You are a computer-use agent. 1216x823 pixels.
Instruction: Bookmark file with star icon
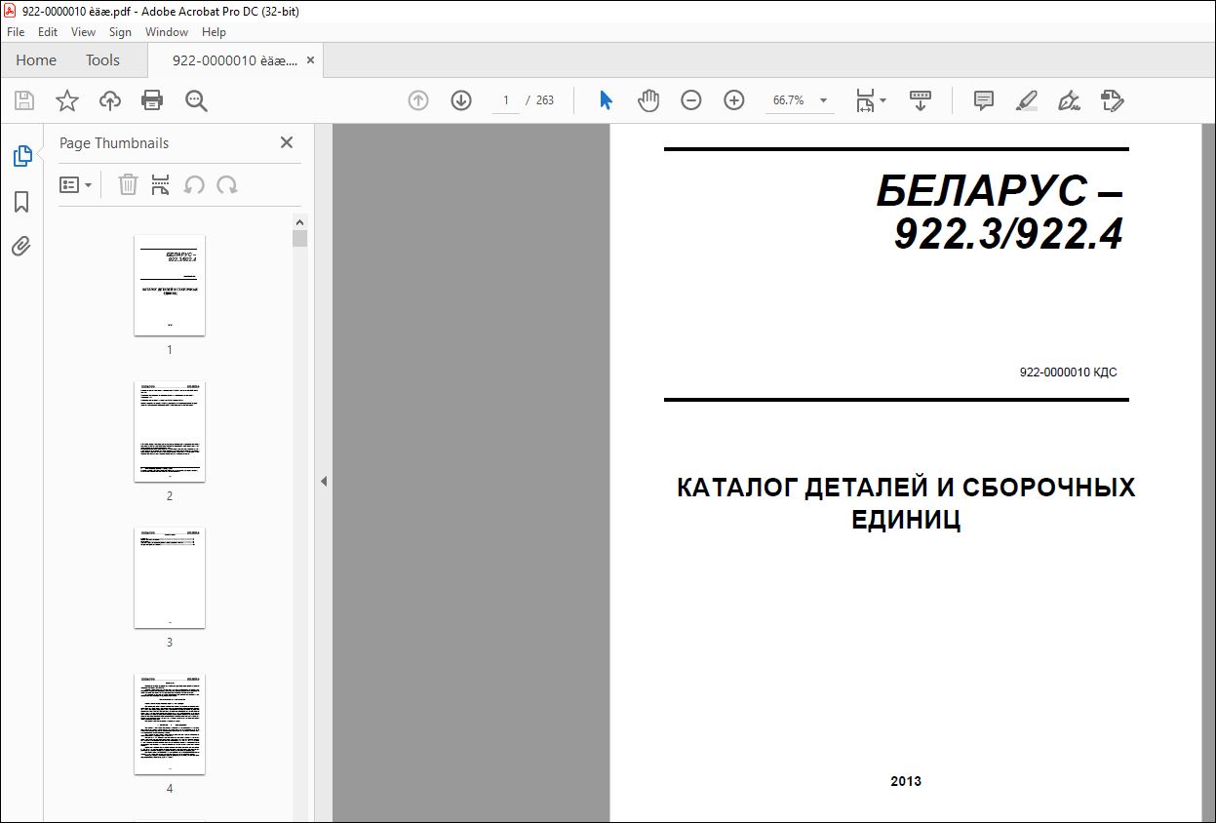(66, 100)
